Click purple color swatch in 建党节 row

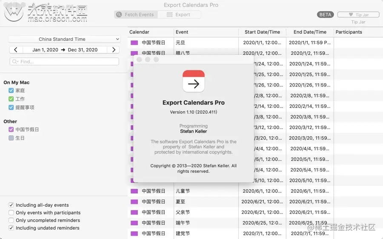tap(134, 233)
